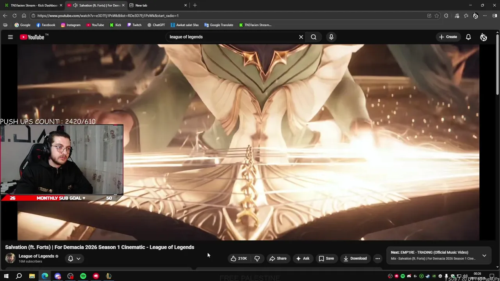Go to browser home page
Viewport: 500px width, 281px height.
point(24,16)
